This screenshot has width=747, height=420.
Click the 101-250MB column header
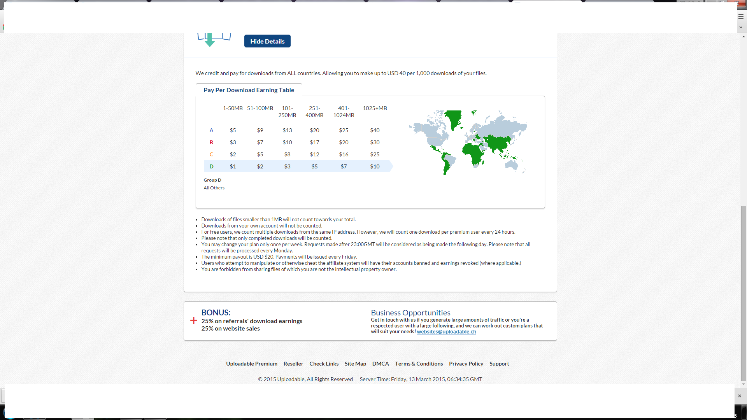tap(287, 112)
